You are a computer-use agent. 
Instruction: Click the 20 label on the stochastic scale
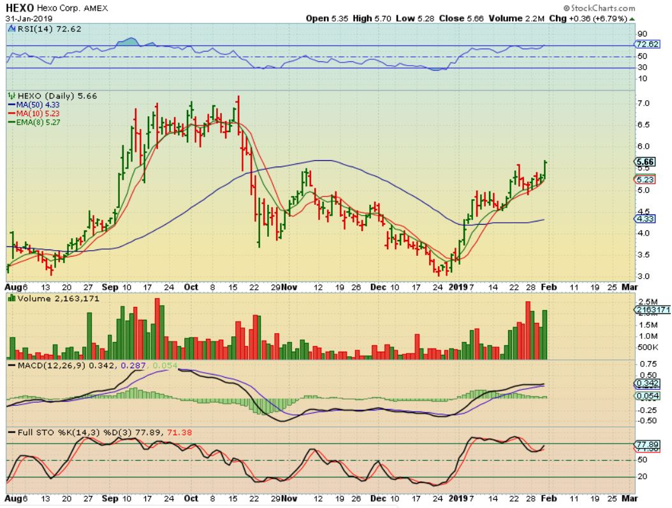tap(643, 476)
